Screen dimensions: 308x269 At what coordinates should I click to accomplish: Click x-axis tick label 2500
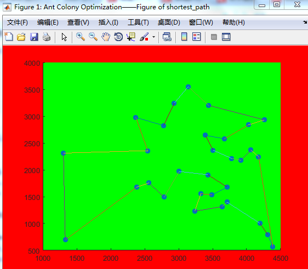click(x=145, y=258)
